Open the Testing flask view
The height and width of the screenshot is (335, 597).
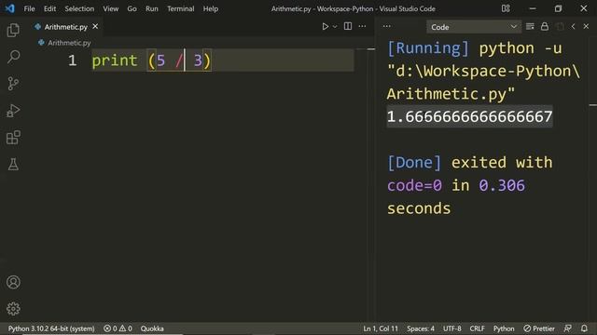(13, 164)
